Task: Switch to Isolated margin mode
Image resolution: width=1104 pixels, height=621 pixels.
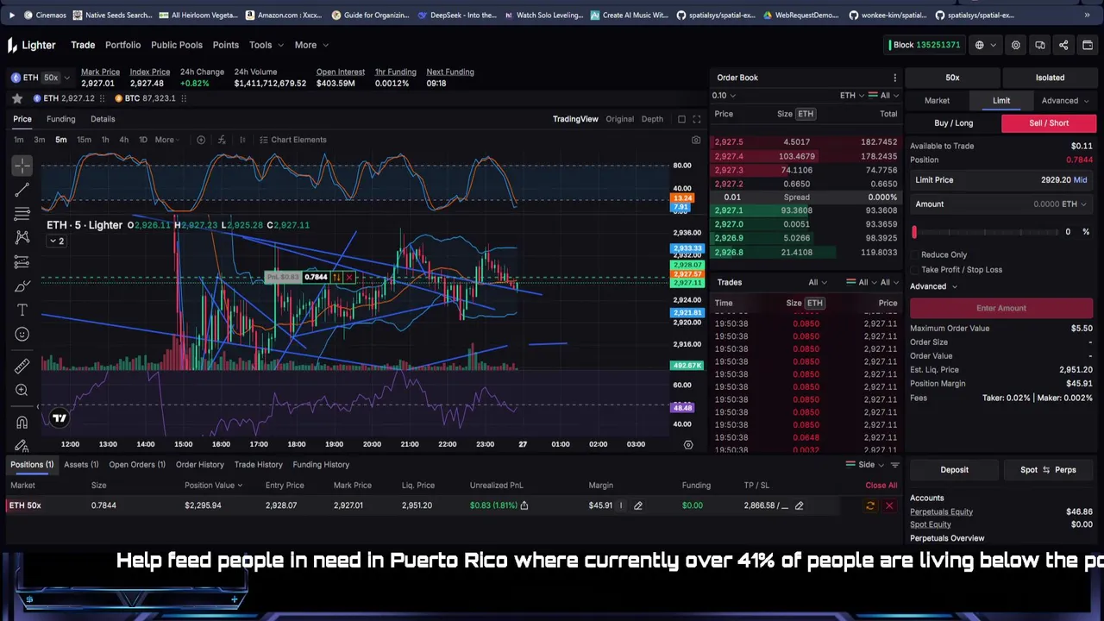Action: [1050, 78]
